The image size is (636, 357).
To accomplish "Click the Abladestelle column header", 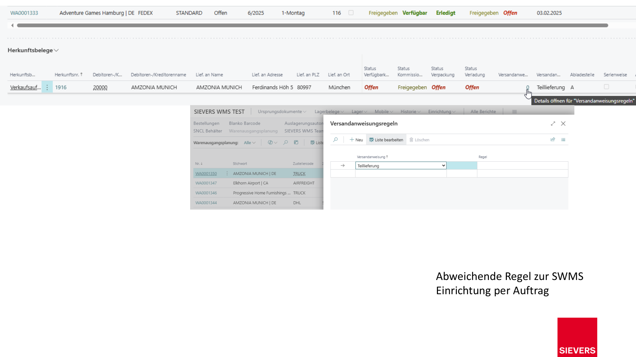I will coord(582,75).
